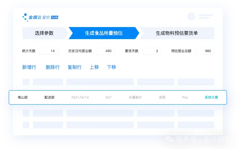Click the 历史日均营业额 label

(80, 51)
